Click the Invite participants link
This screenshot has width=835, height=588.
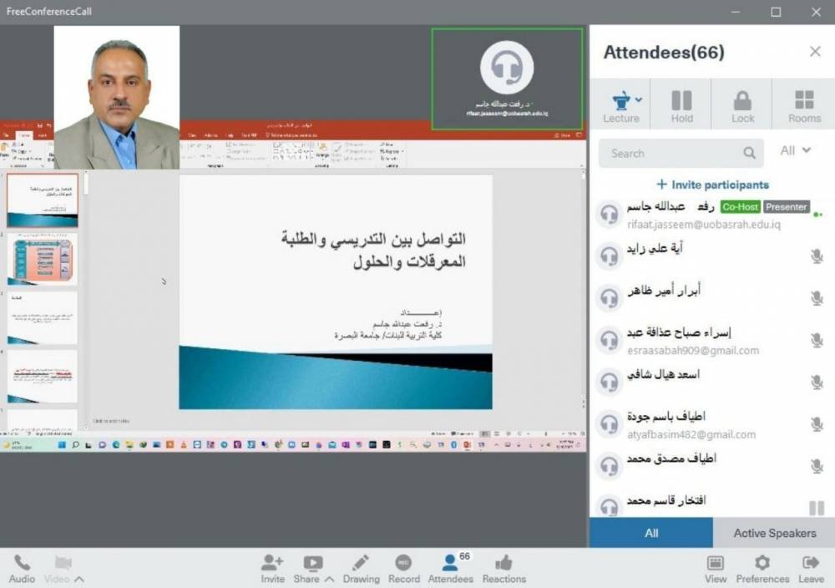[x=712, y=185]
